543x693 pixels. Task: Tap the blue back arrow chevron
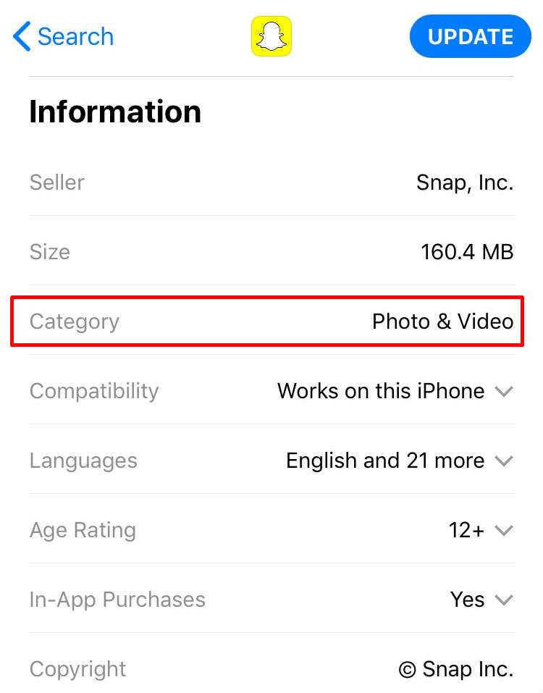pos(22,36)
